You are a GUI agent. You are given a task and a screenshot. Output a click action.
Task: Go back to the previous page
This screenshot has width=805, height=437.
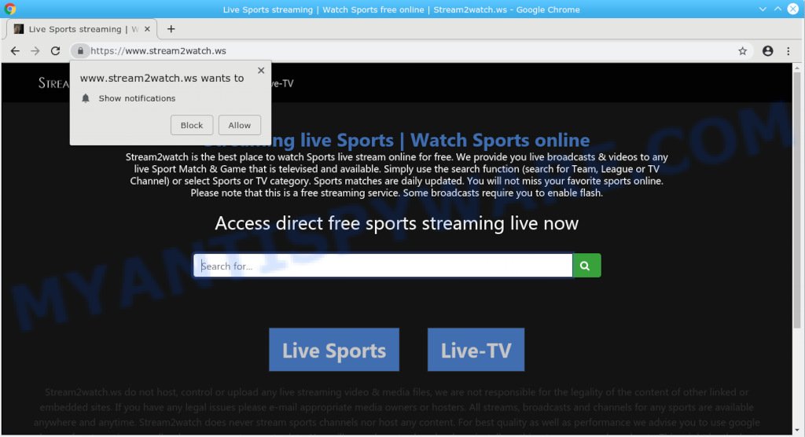pos(15,51)
